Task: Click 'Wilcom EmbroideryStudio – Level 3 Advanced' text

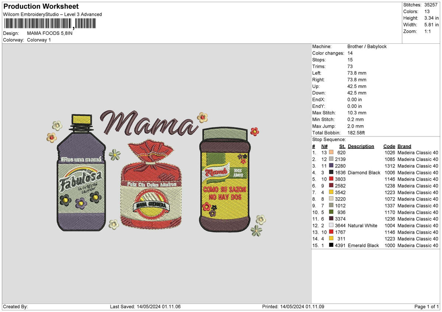Action: [x=52, y=14]
